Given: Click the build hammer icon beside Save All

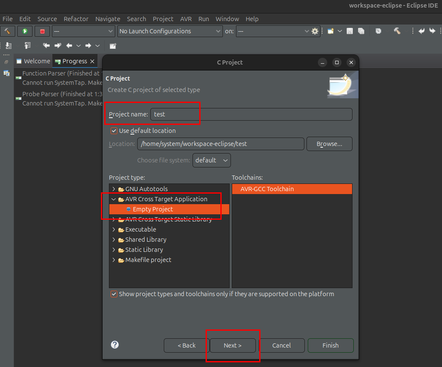Looking at the screenshot, I should 397,31.
